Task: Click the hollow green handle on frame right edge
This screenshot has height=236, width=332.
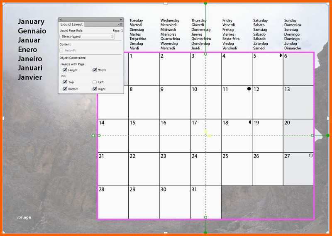Action: (312, 136)
